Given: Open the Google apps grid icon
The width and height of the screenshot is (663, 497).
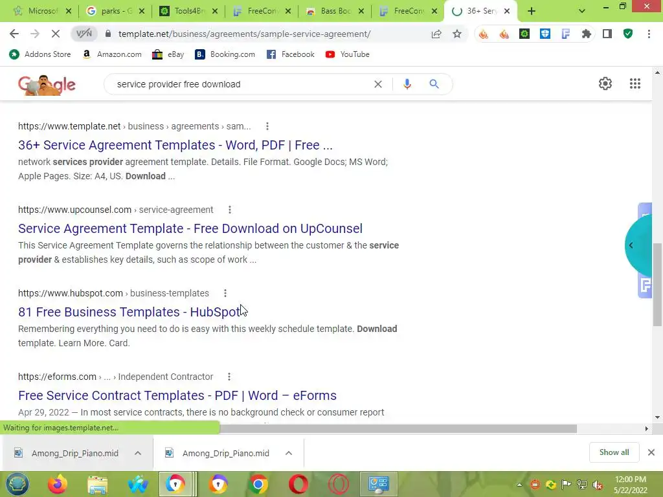Looking at the screenshot, I should (x=635, y=83).
